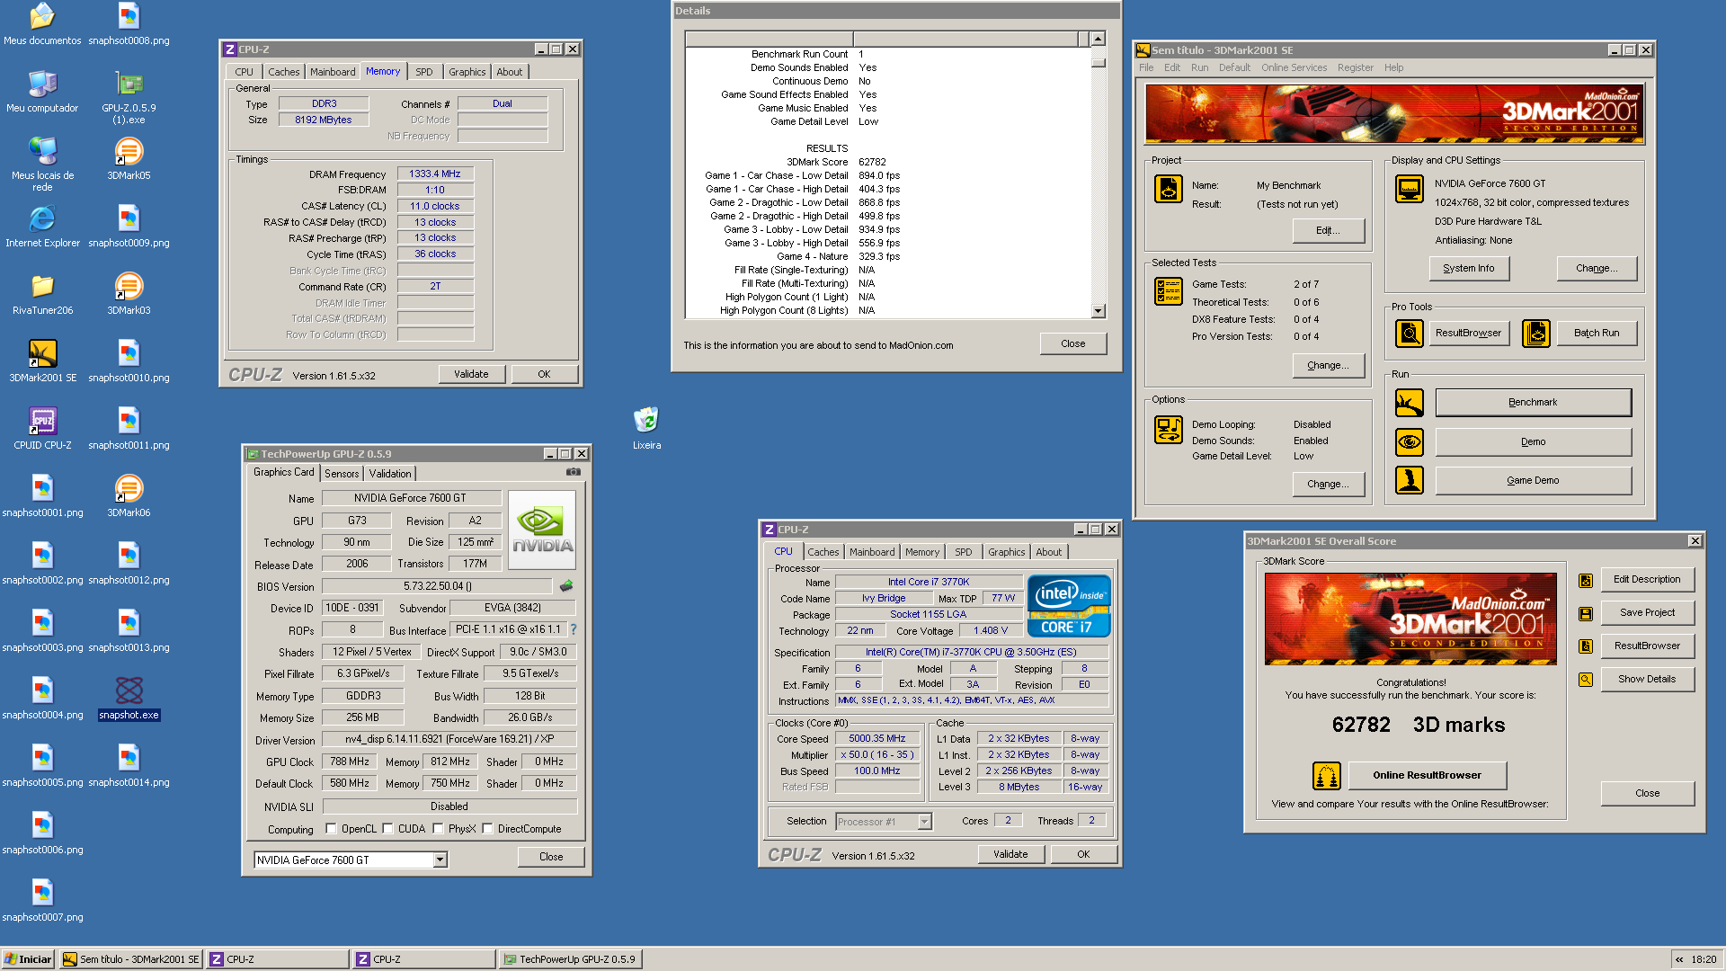This screenshot has height=971, width=1726.
Task: Click the Show Details magnifier icon
Action: pos(1585,680)
